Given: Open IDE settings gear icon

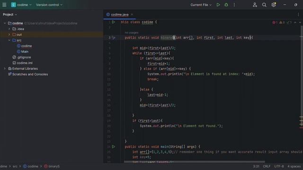Looking at the screenshot, I should coord(274,5).
